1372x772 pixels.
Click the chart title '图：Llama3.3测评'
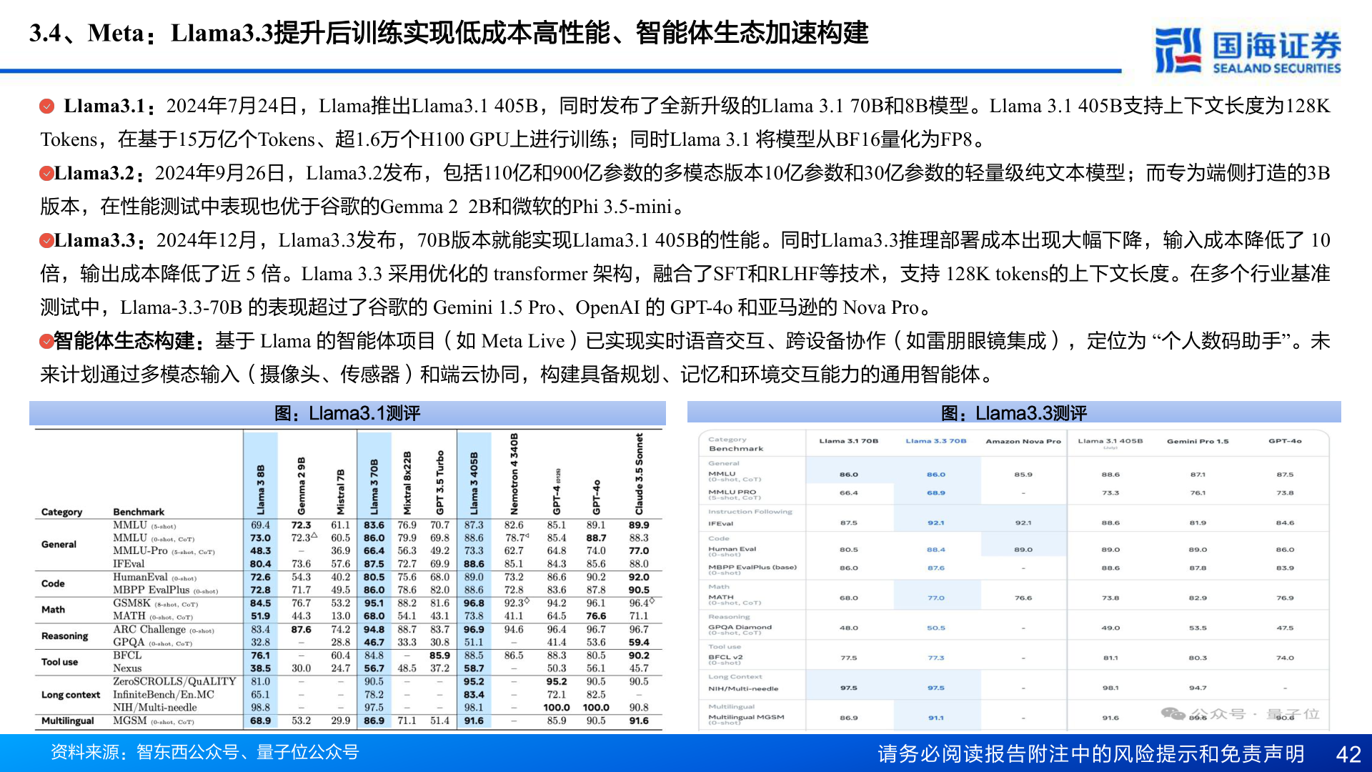pos(1014,413)
